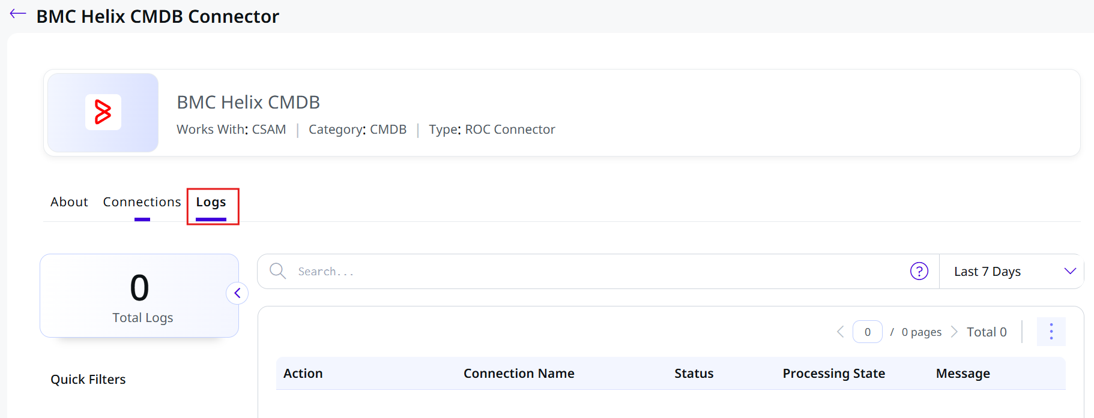Click the page number input box
The width and height of the screenshot is (1094, 418).
[868, 332]
